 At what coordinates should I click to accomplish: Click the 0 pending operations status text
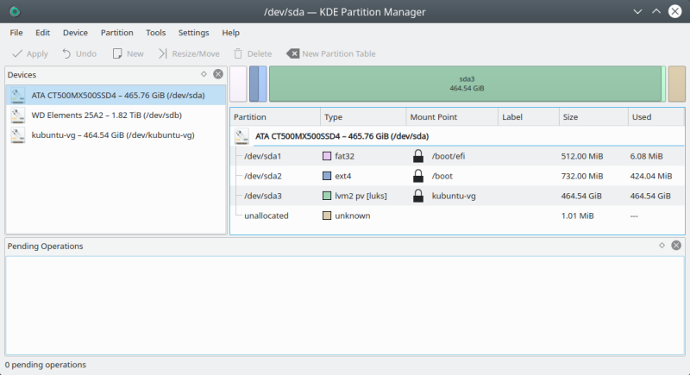46,365
